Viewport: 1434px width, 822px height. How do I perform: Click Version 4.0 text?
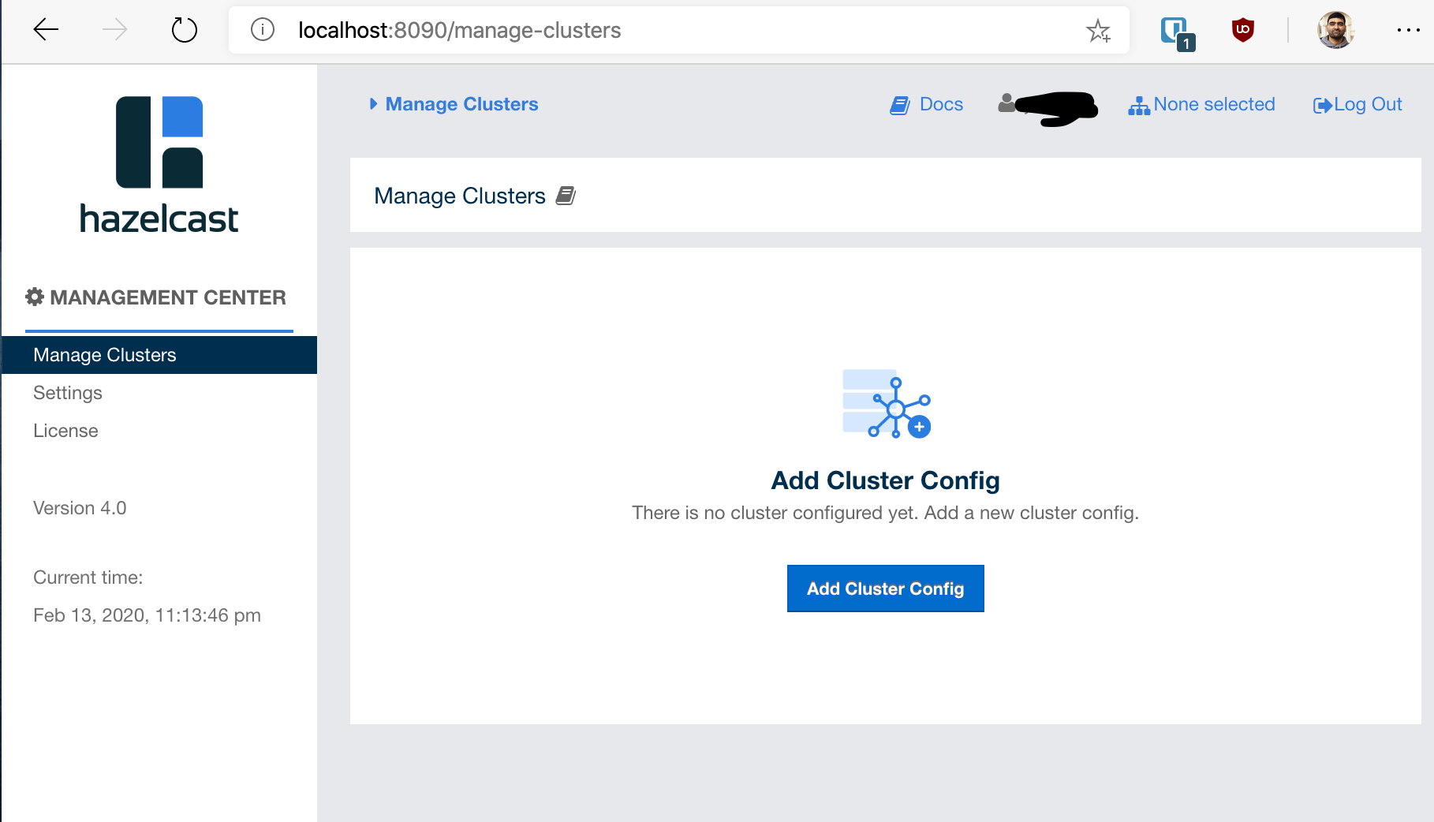click(80, 508)
